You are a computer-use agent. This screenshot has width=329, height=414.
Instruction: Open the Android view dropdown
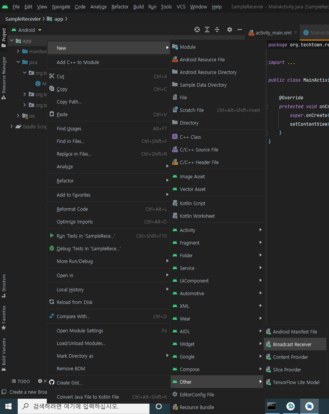tap(26, 30)
